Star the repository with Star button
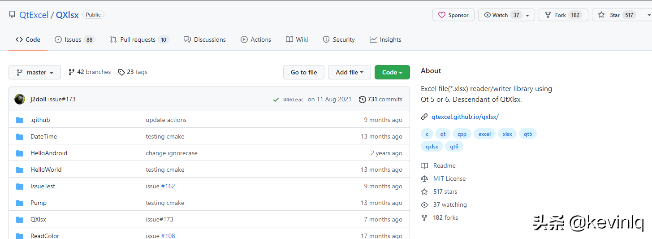 tap(617, 15)
